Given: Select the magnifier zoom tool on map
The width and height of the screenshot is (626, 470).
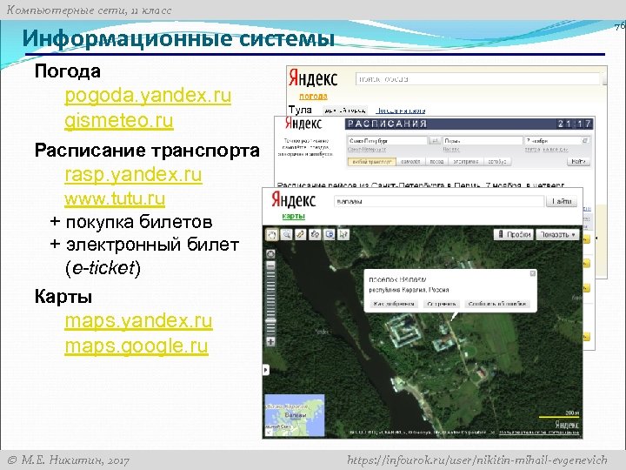Looking at the screenshot, I should (286, 234).
